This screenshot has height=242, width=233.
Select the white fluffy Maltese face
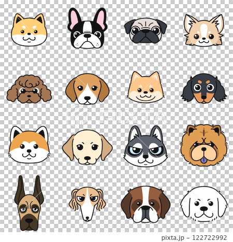tap(204, 204)
